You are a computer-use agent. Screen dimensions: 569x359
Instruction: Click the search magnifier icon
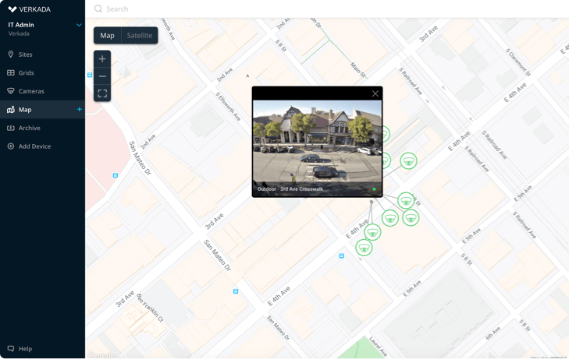[x=98, y=9]
